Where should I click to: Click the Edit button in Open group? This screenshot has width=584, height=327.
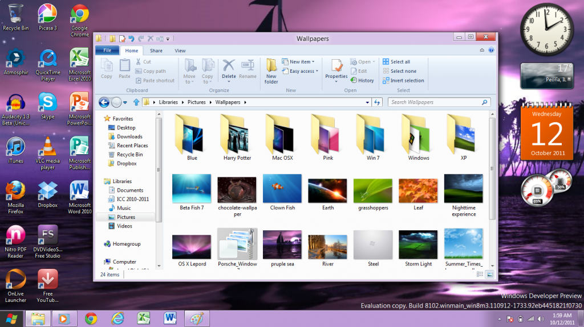[x=359, y=71]
